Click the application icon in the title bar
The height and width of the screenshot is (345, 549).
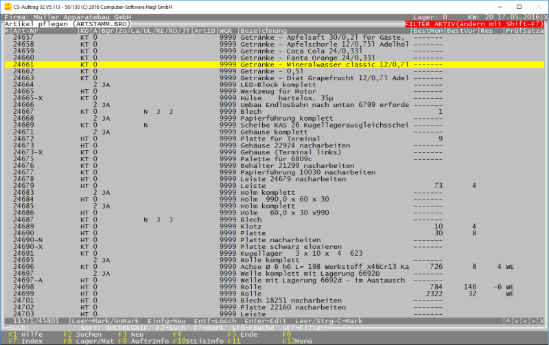[x=7, y=5]
